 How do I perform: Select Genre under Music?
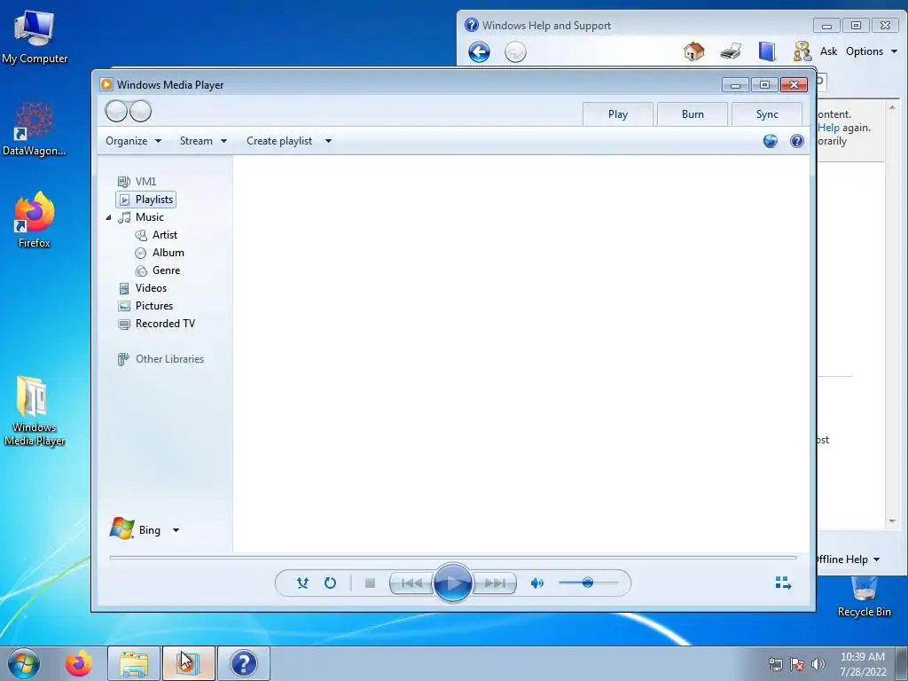tap(158, 270)
